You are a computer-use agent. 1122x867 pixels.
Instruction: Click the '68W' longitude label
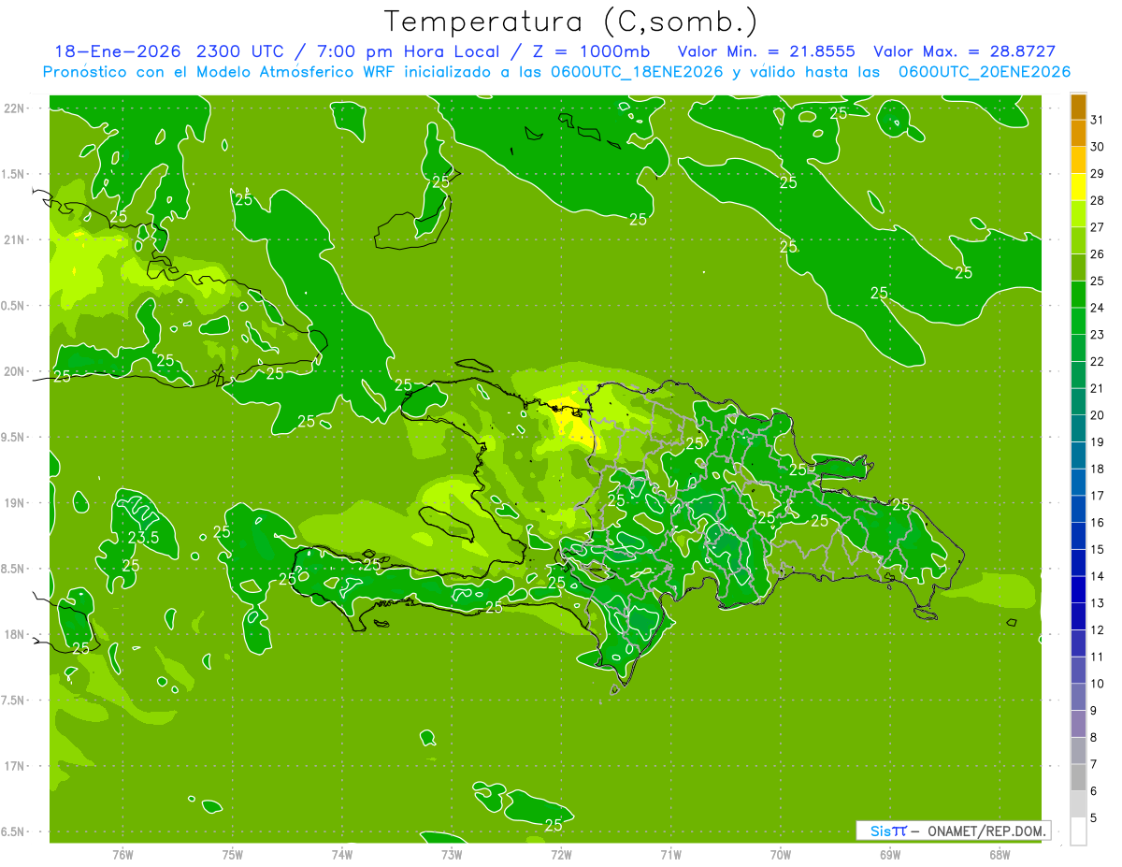click(1000, 854)
